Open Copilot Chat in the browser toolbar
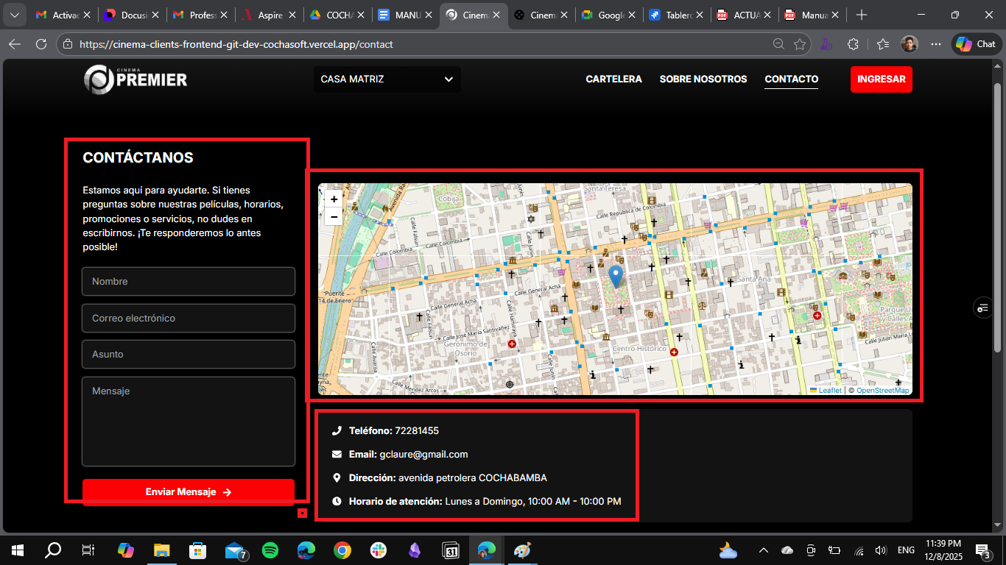 [x=976, y=44]
